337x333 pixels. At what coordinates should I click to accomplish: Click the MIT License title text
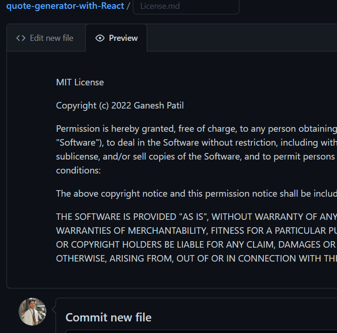(80, 82)
